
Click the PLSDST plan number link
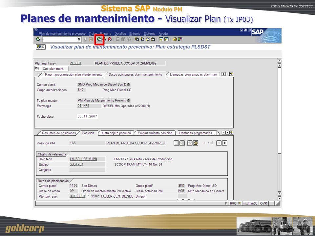[x=75, y=63]
